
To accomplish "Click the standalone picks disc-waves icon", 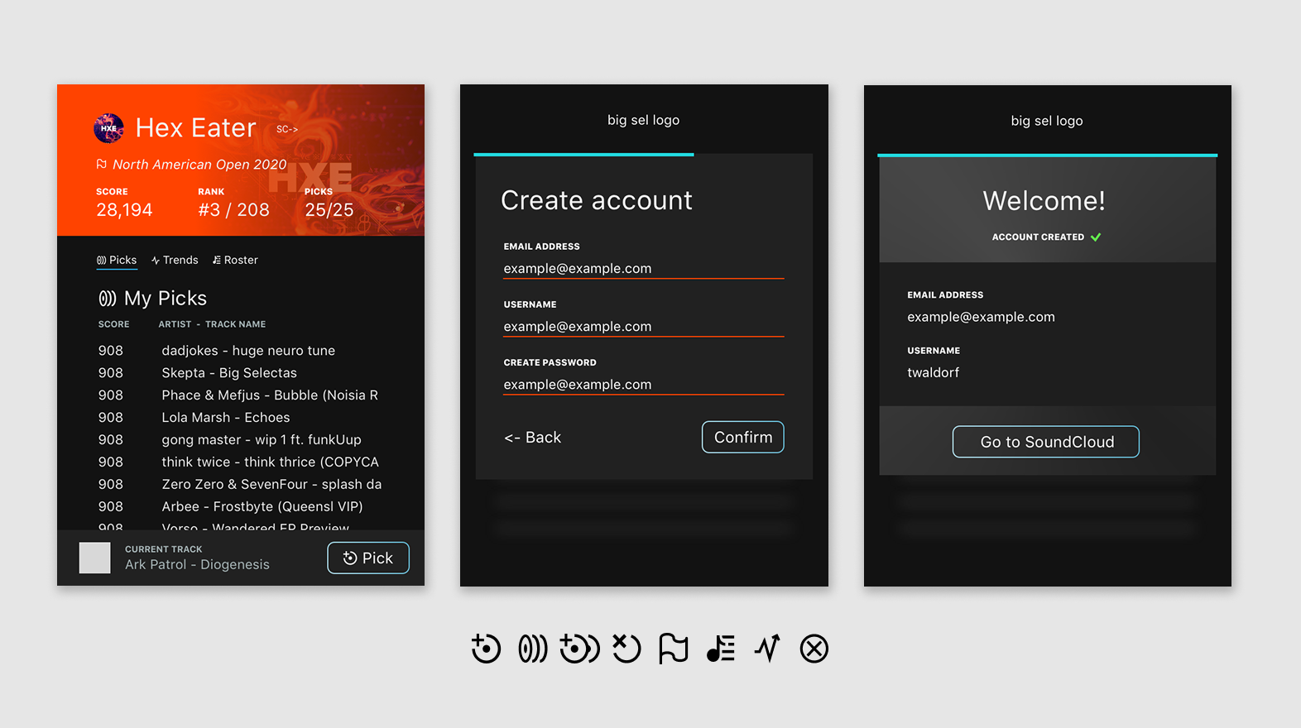I will pos(533,649).
